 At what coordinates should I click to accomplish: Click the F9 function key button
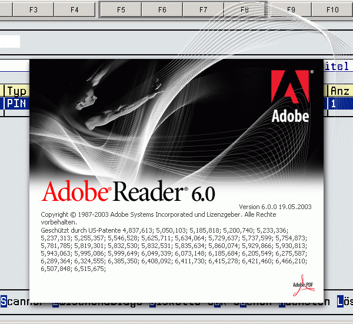[291, 9]
